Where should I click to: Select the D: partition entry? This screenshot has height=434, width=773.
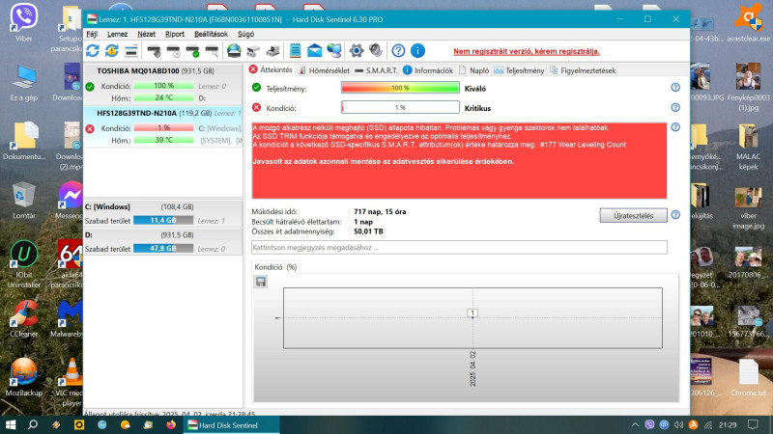click(163, 242)
